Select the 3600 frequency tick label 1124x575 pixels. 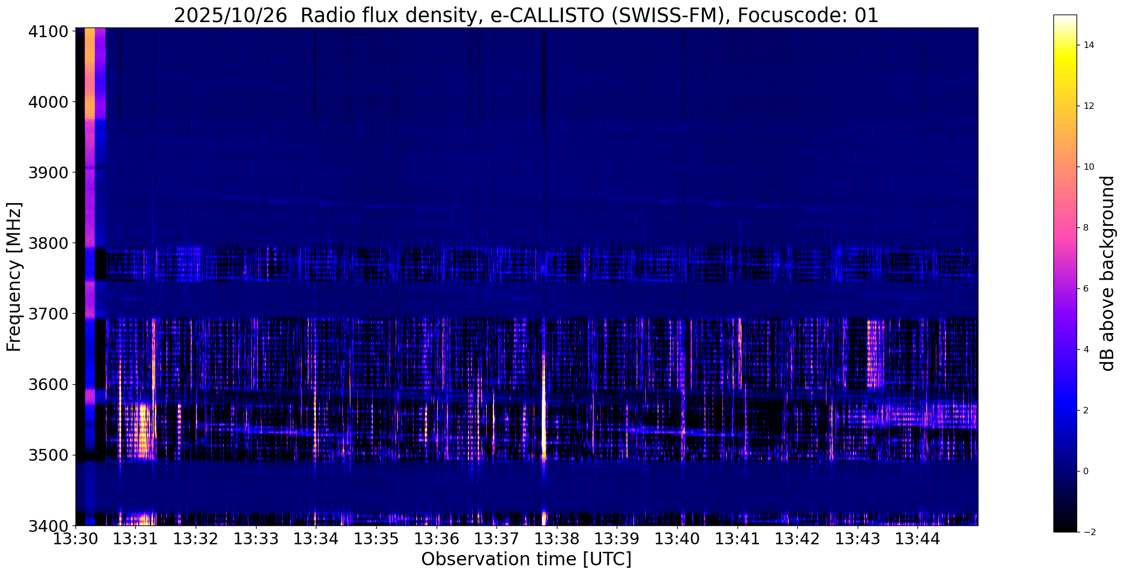pos(49,385)
